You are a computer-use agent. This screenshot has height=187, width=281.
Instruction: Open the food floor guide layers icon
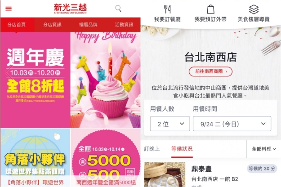(x=254, y=9)
